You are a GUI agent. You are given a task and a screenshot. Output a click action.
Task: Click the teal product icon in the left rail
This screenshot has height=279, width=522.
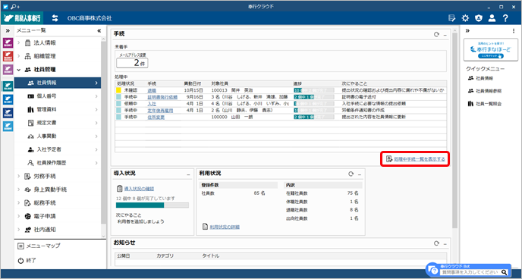(8, 86)
